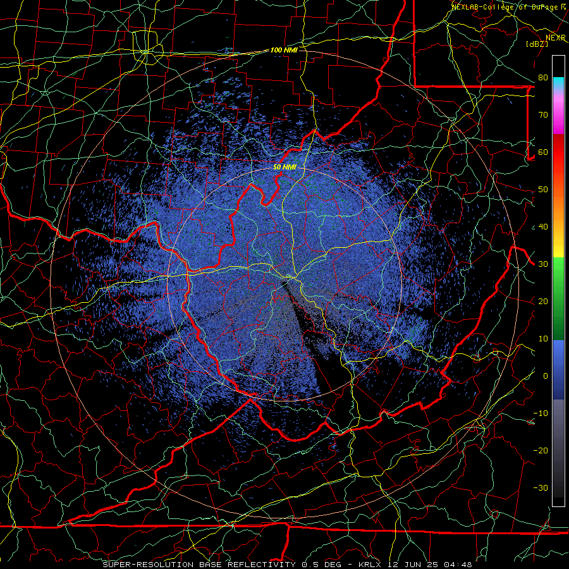Click the "100 NMI" range ring label
This screenshot has width=569, height=569.
coord(284,50)
